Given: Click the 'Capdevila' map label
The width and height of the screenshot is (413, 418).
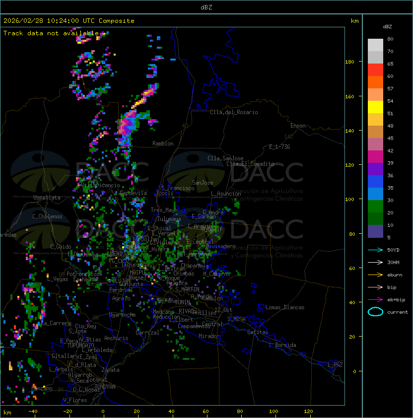Looking at the screenshot, I should click(x=134, y=193).
